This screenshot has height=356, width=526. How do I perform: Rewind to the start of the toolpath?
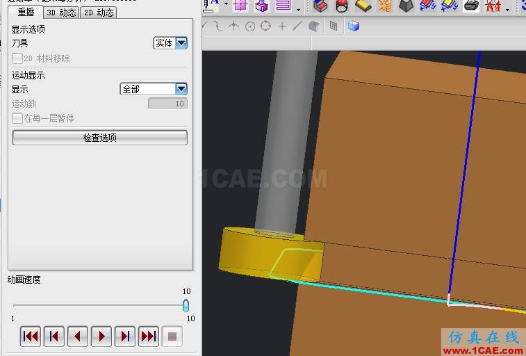coord(31,337)
